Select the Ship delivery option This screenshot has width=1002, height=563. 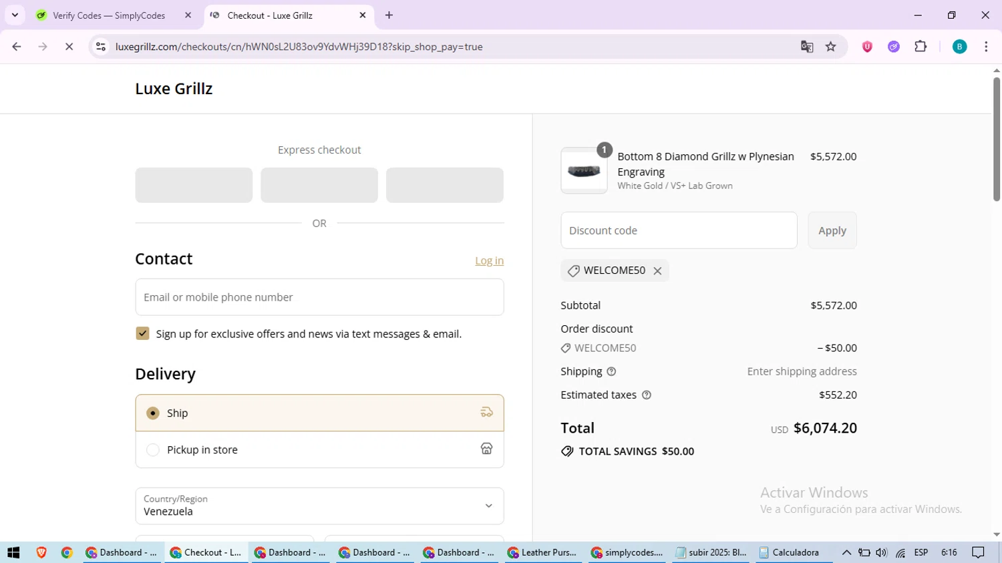[319, 413]
